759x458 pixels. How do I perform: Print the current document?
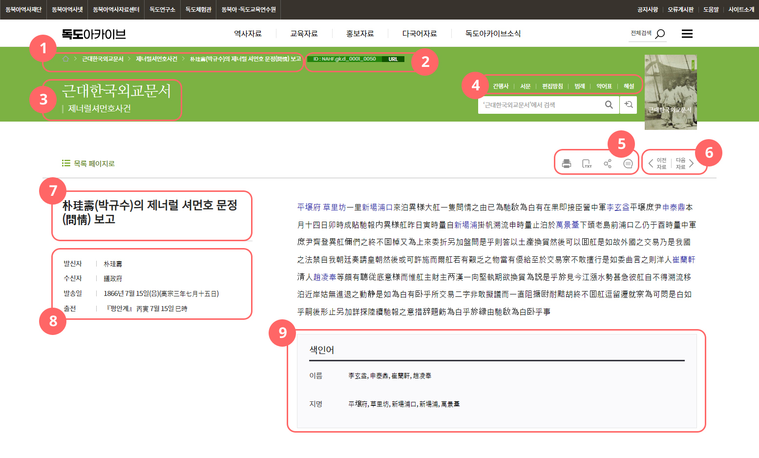coord(567,163)
